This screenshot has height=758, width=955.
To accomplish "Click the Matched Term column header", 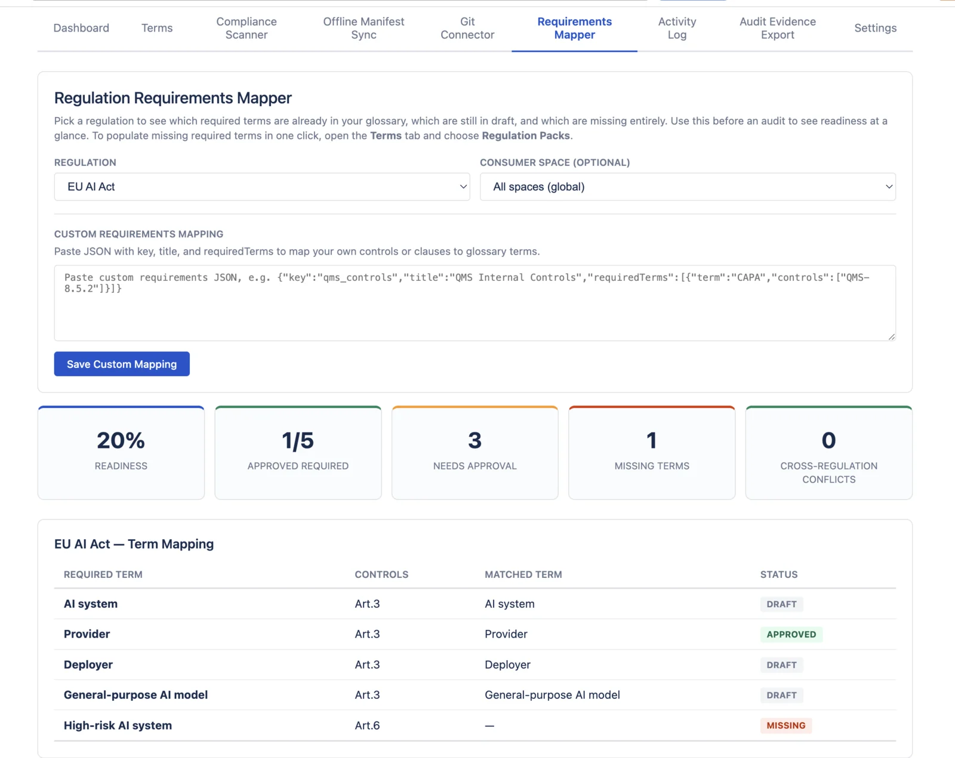I will click(523, 574).
